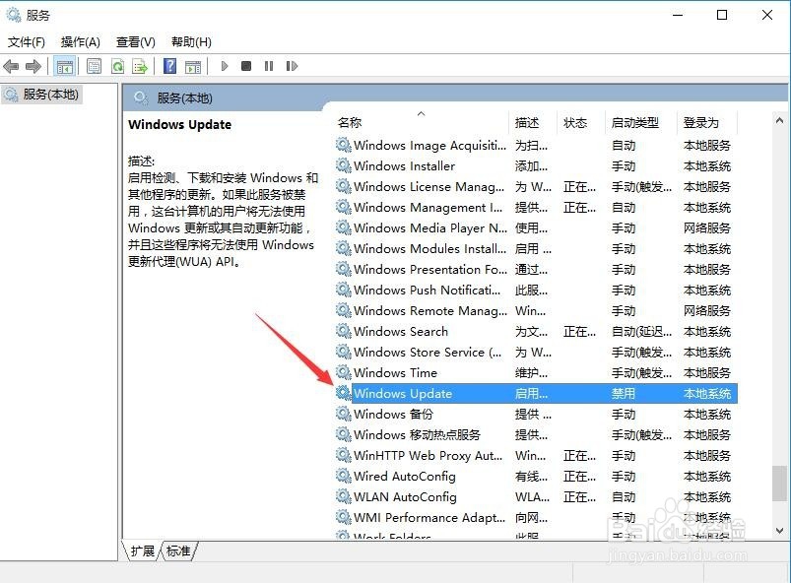This screenshot has width=791, height=583.
Task: Sort by the 启动类型 column header
Action: (640, 122)
